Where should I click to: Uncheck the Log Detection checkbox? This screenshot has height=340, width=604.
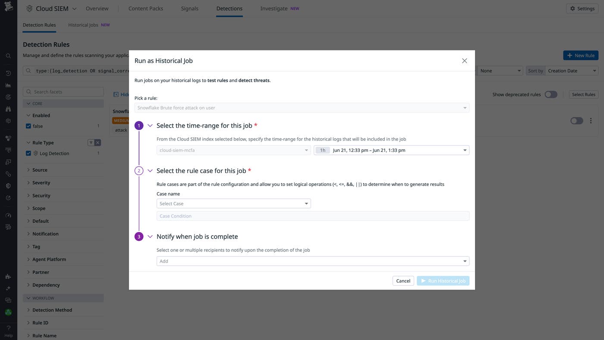click(x=28, y=153)
